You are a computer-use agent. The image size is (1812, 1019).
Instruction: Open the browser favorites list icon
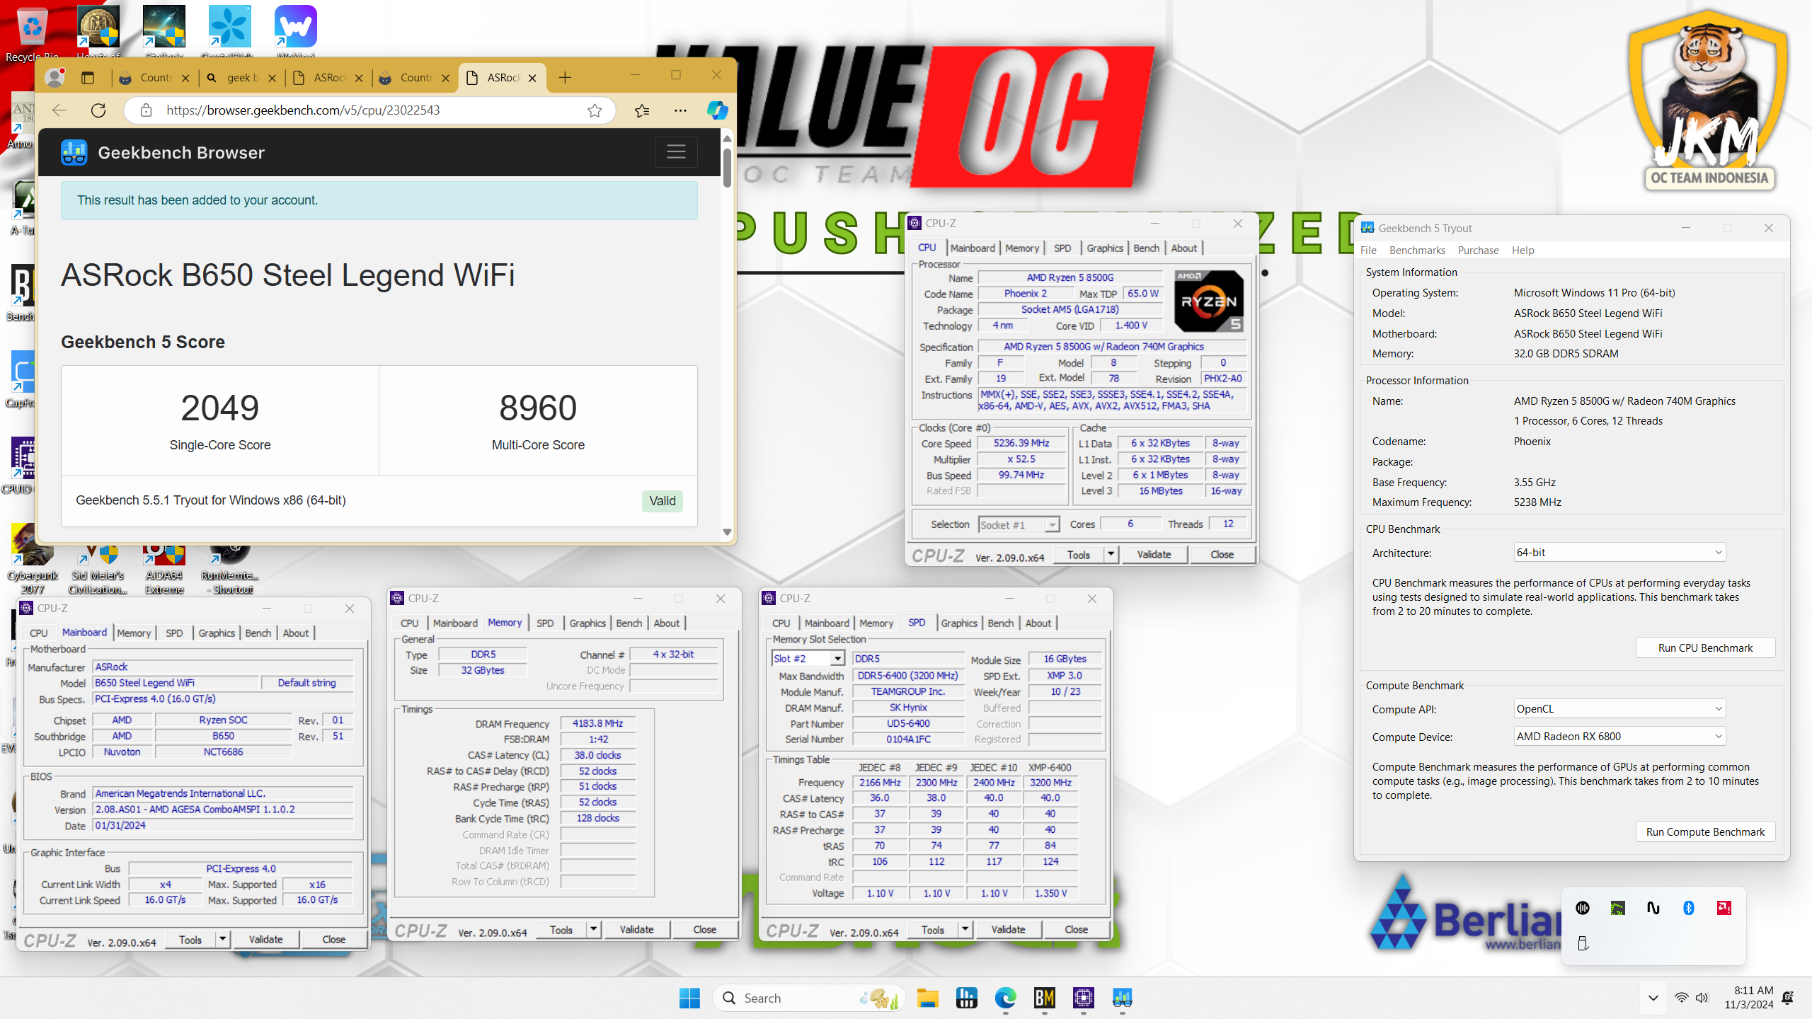point(642,110)
